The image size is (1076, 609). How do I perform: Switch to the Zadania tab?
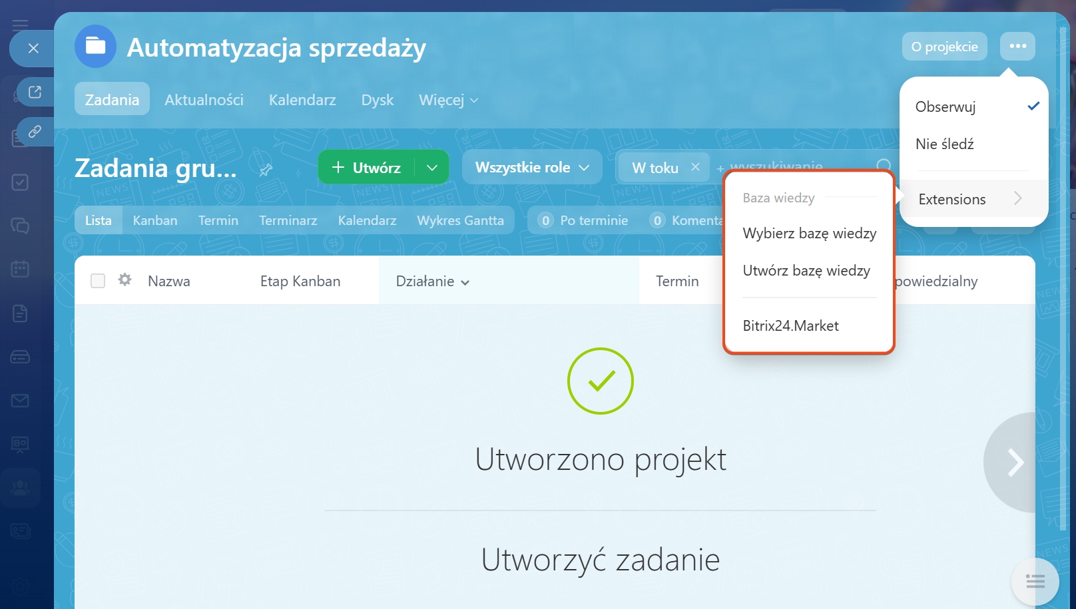[x=112, y=100]
